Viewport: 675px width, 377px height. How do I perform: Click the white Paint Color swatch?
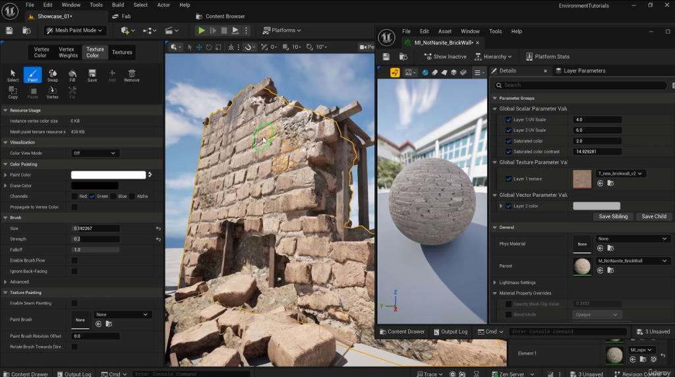click(x=108, y=175)
